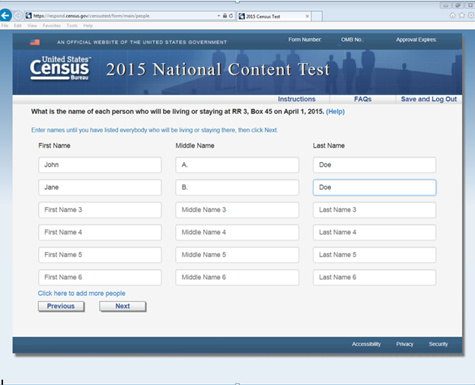Open the browser home icon
Screen dimensions: 475x385
click(453, 15)
